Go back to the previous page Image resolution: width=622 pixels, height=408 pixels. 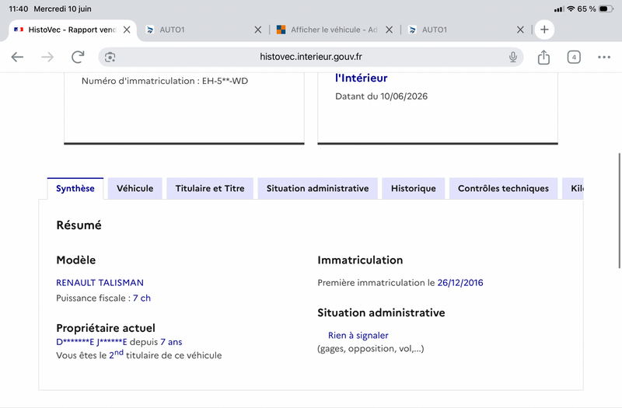[x=17, y=57]
